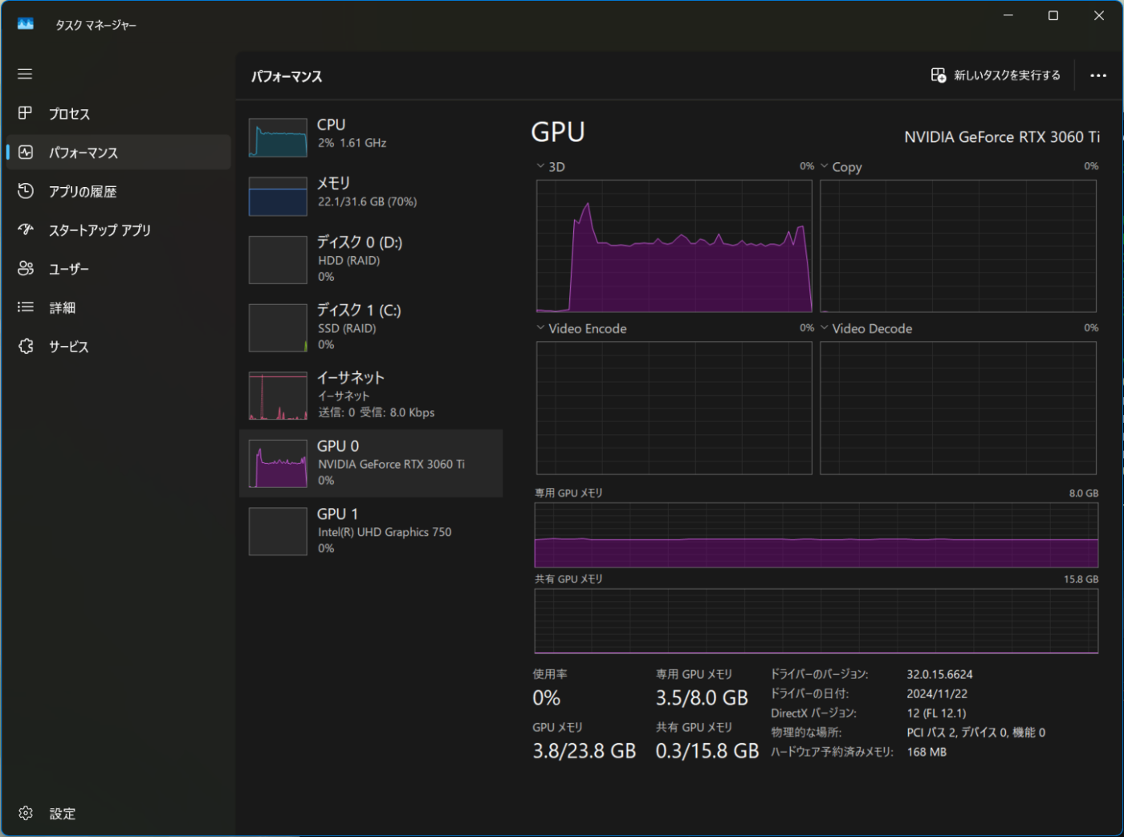Click 22.1/31.6 GB (70%) memory text
The height and width of the screenshot is (837, 1124).
[x=367, y=201]
